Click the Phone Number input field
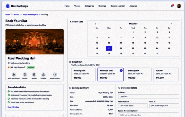The height and width of the screenshot is (117, 186). [133, 106]
